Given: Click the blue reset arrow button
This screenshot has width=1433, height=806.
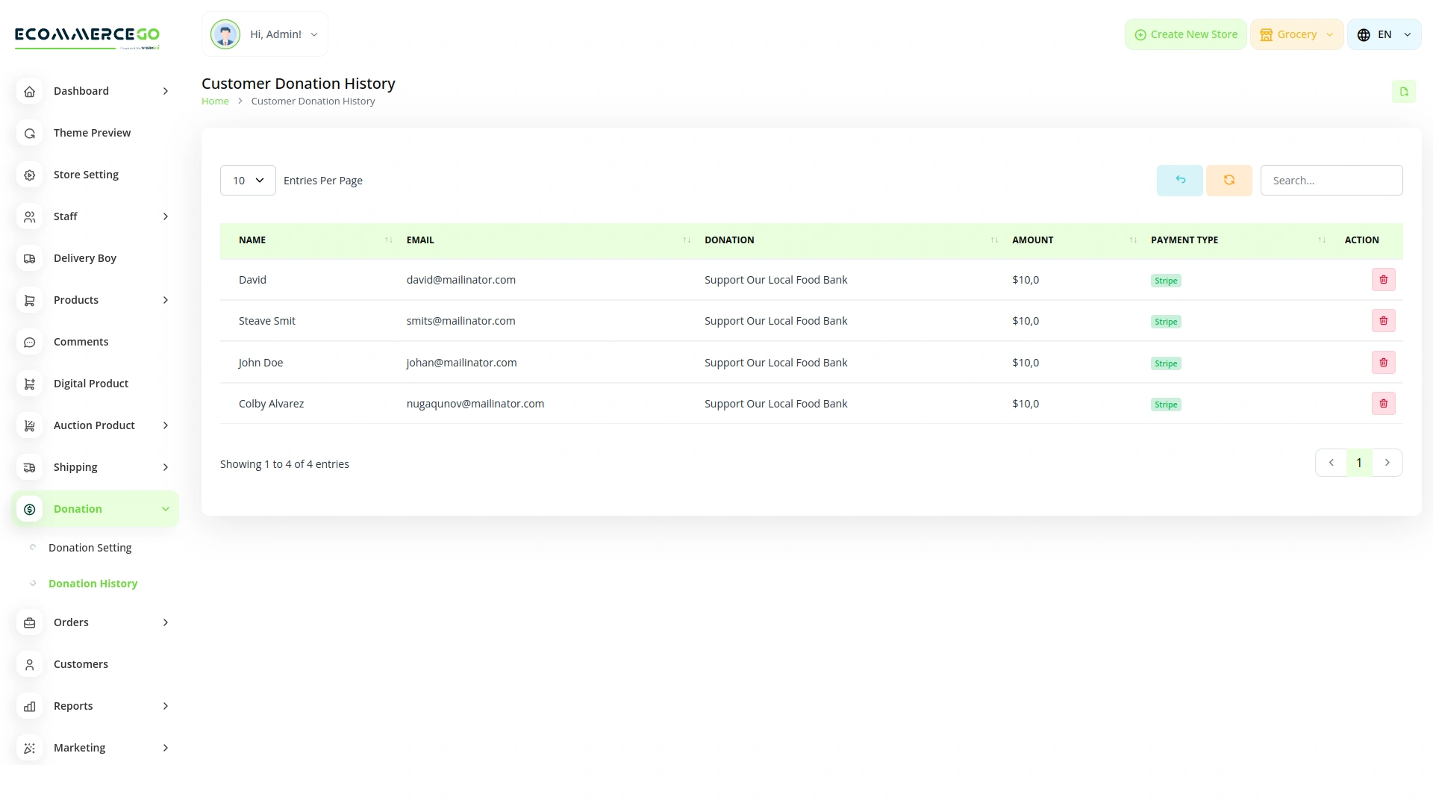Looking at the screenshot, I should coord(1179,181).
